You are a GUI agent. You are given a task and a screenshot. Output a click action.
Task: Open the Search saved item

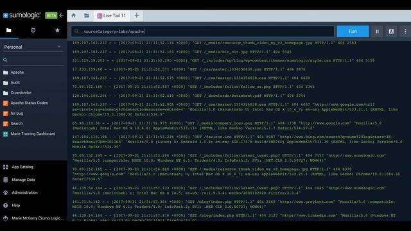[x=17, y=124]
